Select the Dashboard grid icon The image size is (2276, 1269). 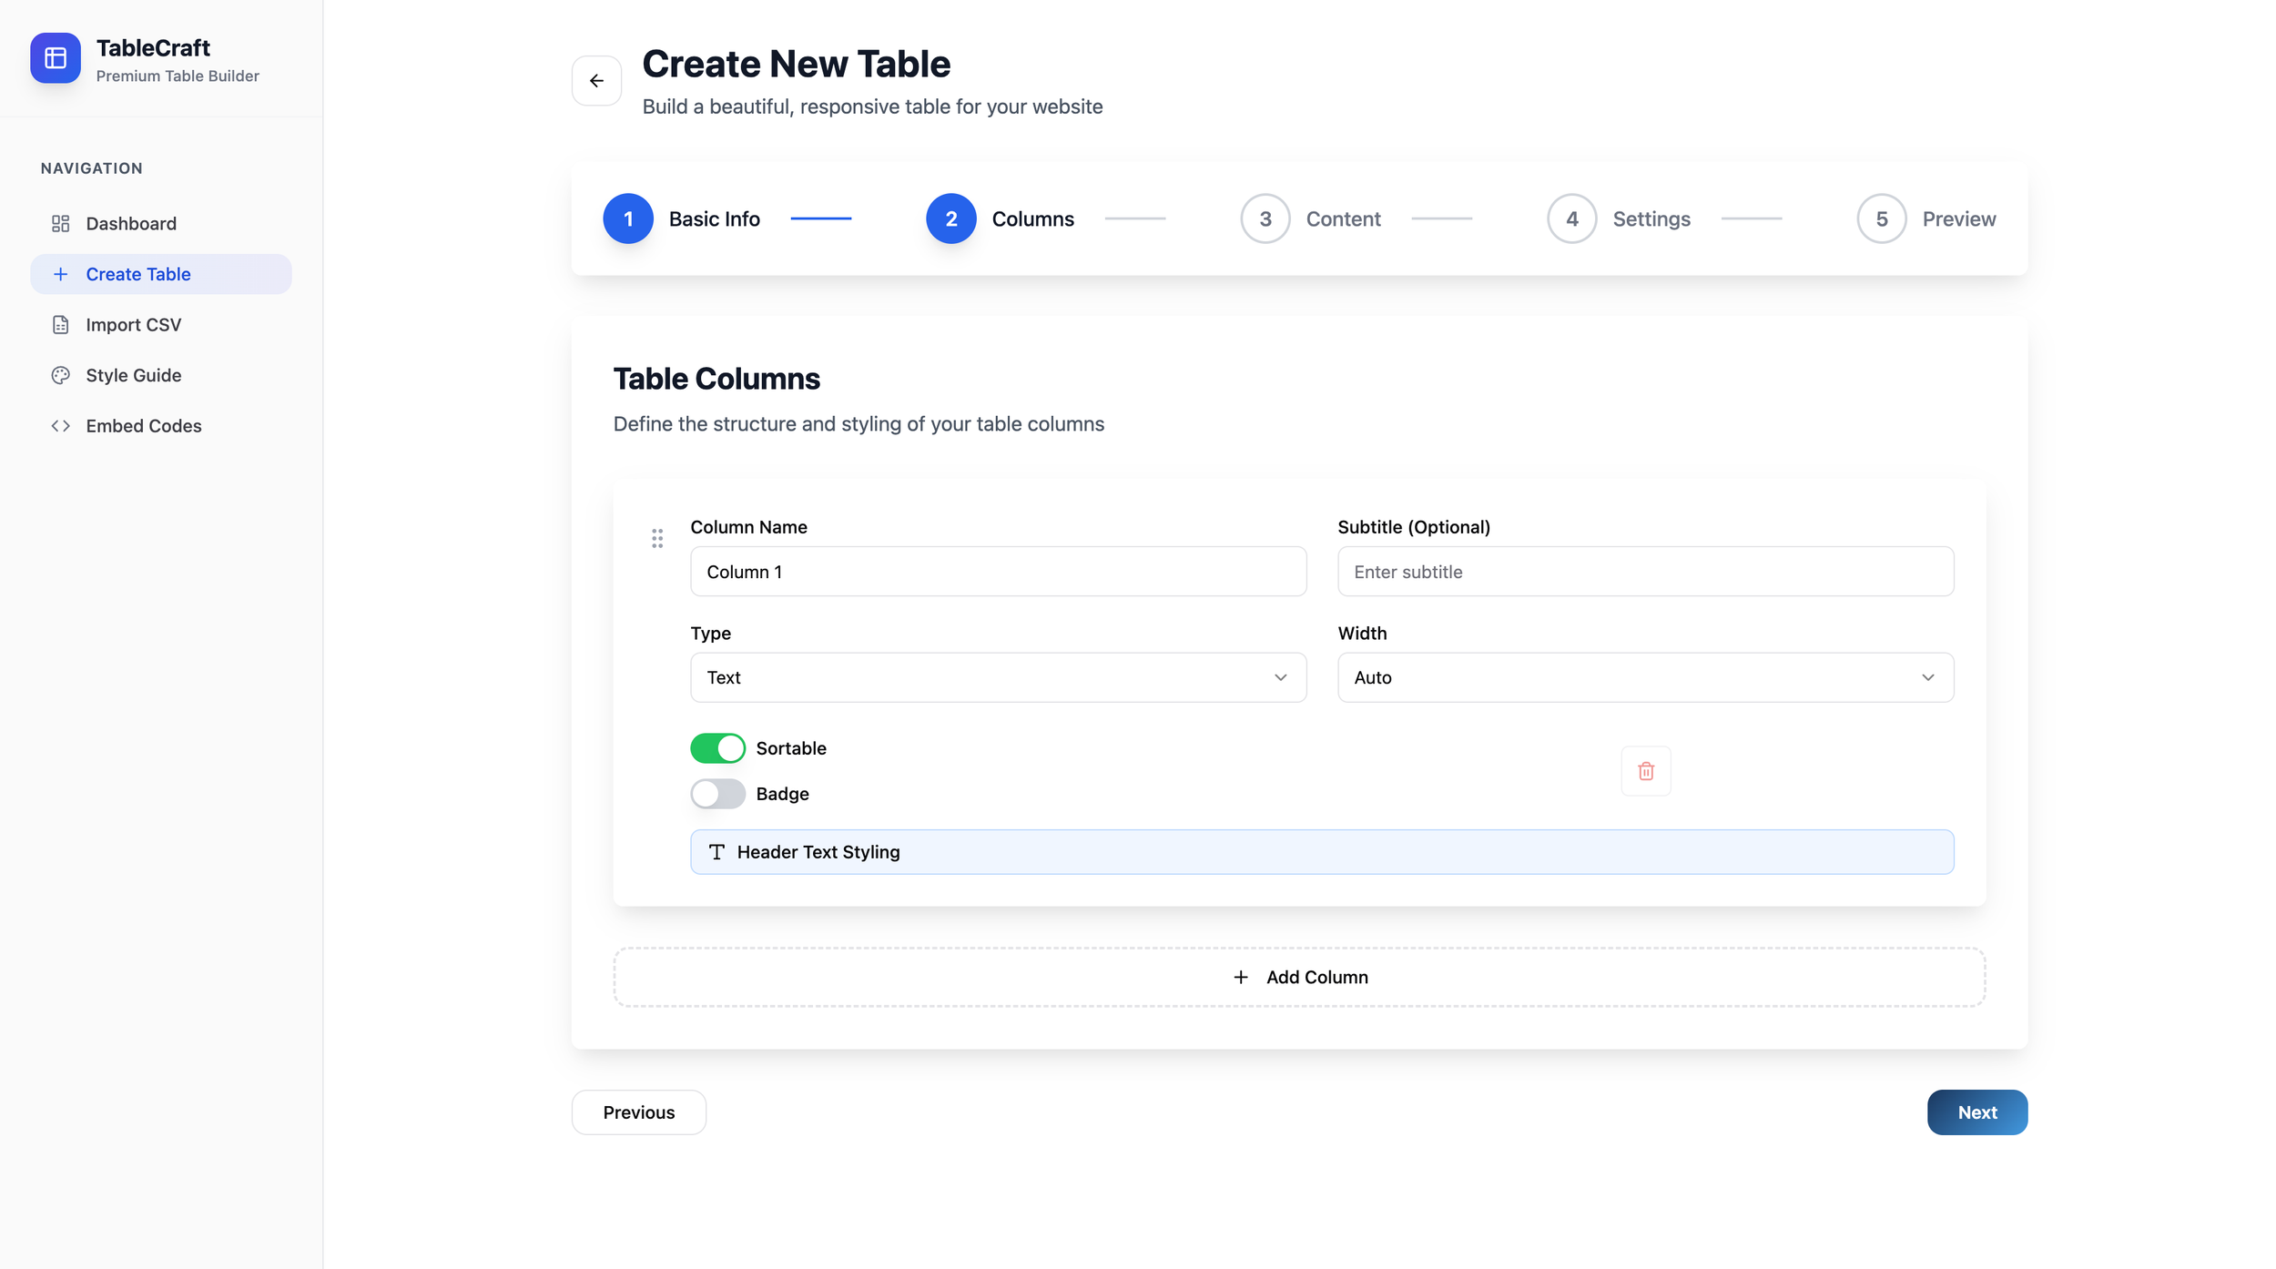pos(61,223)
